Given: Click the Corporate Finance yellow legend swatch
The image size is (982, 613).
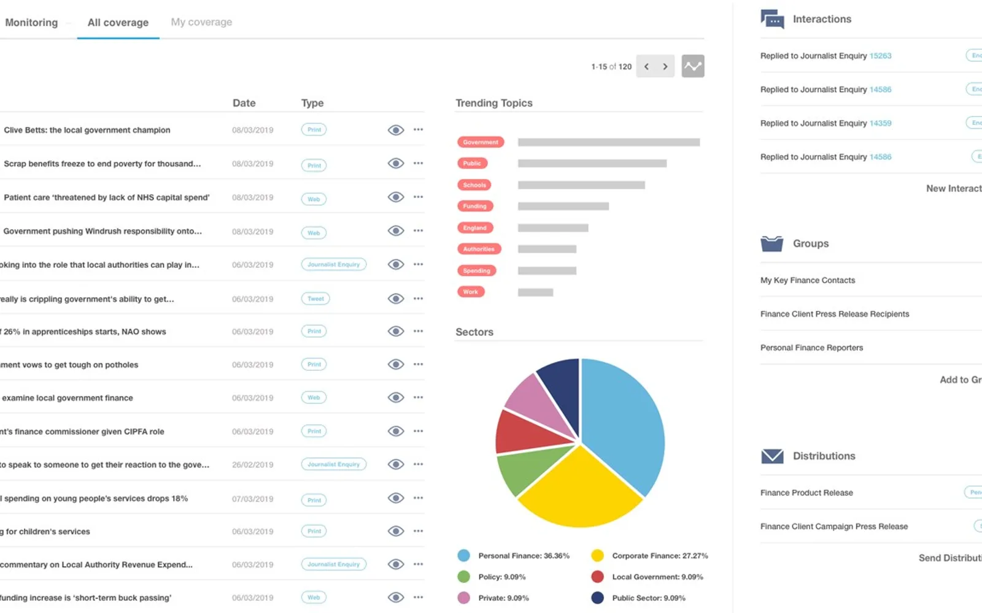Looking at the screenshot, I should [597, 556].
